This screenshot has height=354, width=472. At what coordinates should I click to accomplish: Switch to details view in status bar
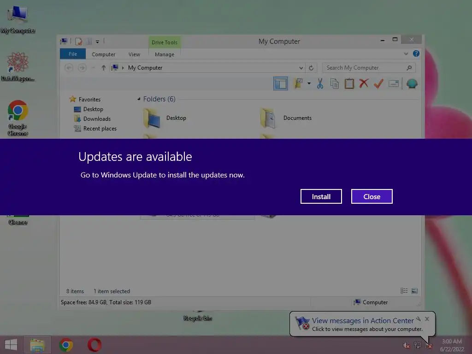click(x=404, y=291)
